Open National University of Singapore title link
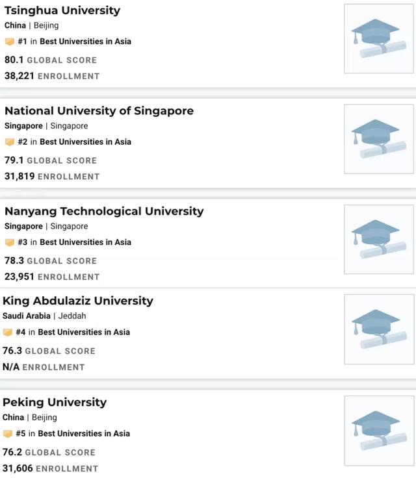The height and width of the screenshot is (478, 416). (x=99, y=110)
